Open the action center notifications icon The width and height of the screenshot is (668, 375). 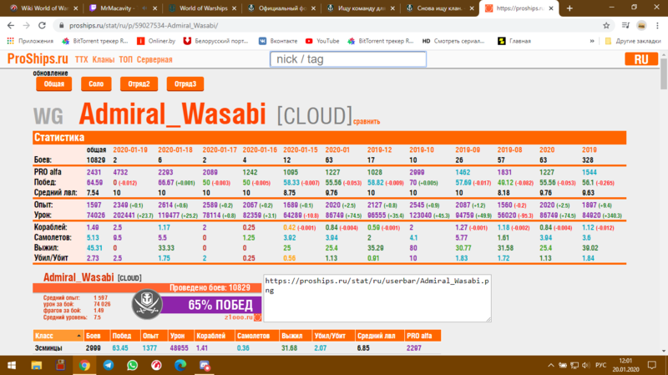[x=652, y=365]
